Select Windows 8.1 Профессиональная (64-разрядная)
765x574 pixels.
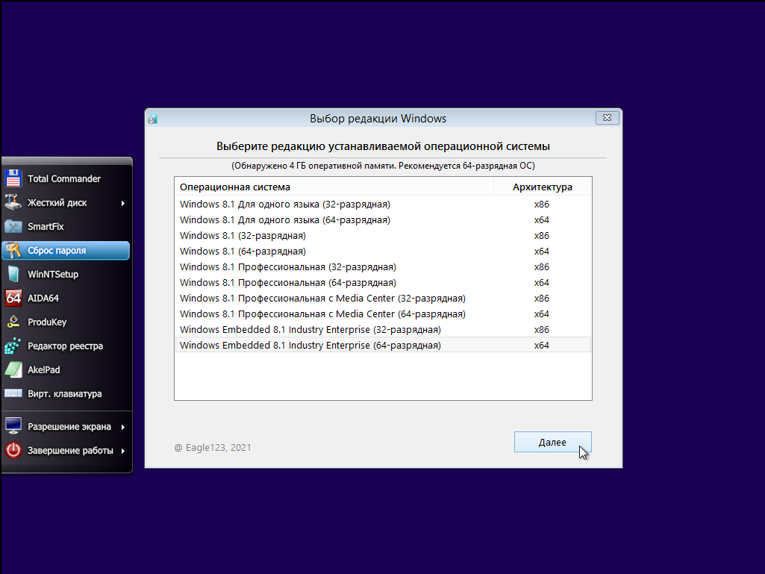coord(287,283)
